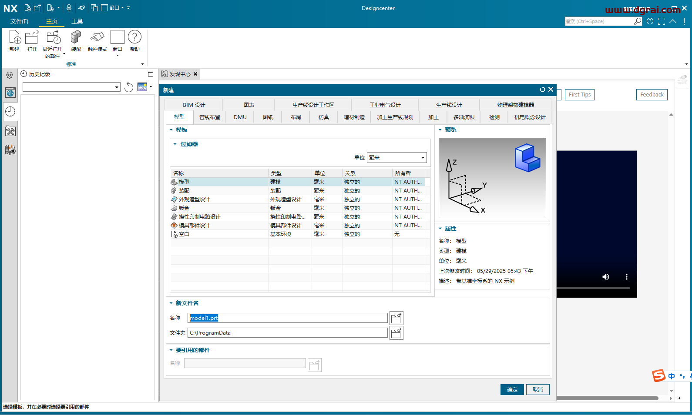
Task: Click the search magnifier icon
Action: [x=638, y=21]
